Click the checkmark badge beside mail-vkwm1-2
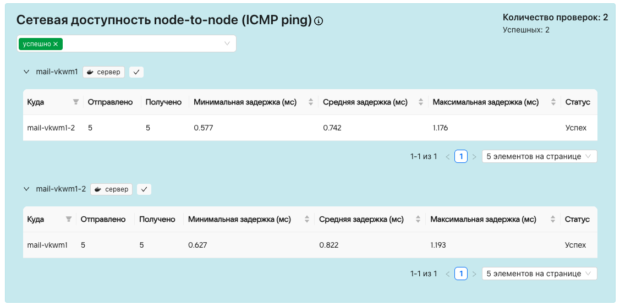620x306 pixels. 144,189
